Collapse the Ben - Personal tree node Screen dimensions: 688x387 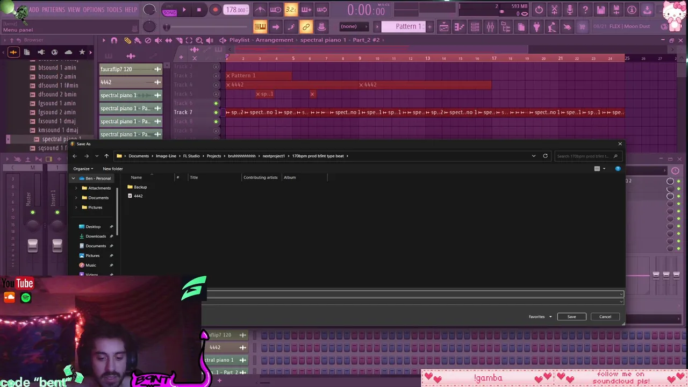tap(74, 178)
